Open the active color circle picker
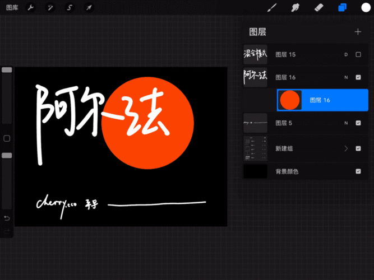 [366, 8]
